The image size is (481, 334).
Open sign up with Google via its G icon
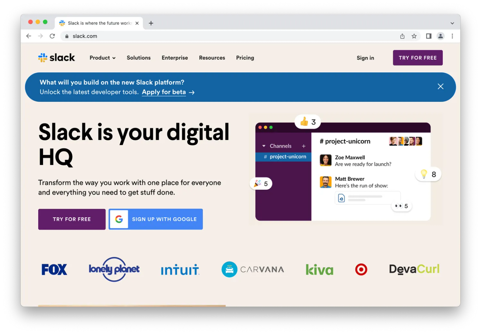point(119,219)
